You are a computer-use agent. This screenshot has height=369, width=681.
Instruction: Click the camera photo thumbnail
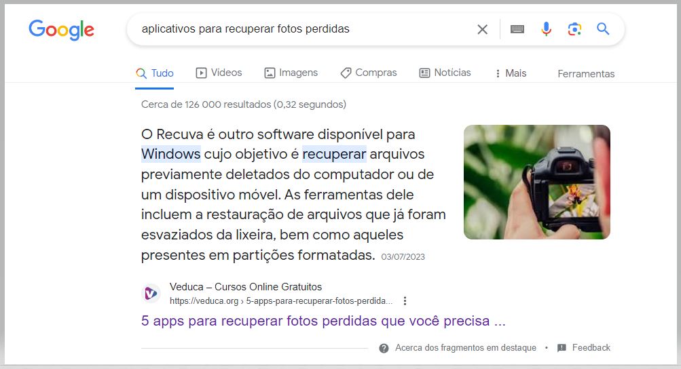tap(537, 182)
